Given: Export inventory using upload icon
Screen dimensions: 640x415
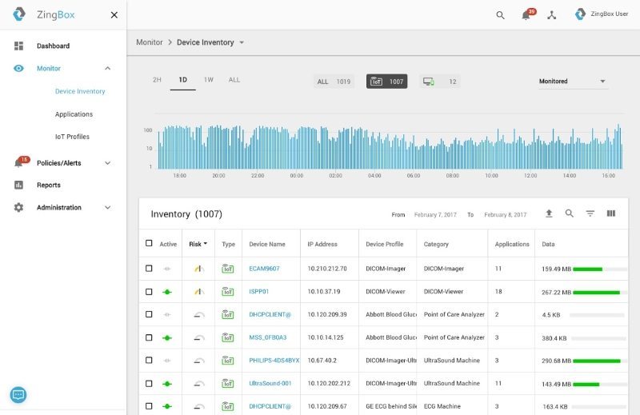Looking at the screenshot, I should 549,213.
